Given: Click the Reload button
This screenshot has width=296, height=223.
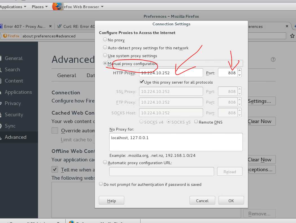Looking at the screenshot, I should tap(230, 171).
